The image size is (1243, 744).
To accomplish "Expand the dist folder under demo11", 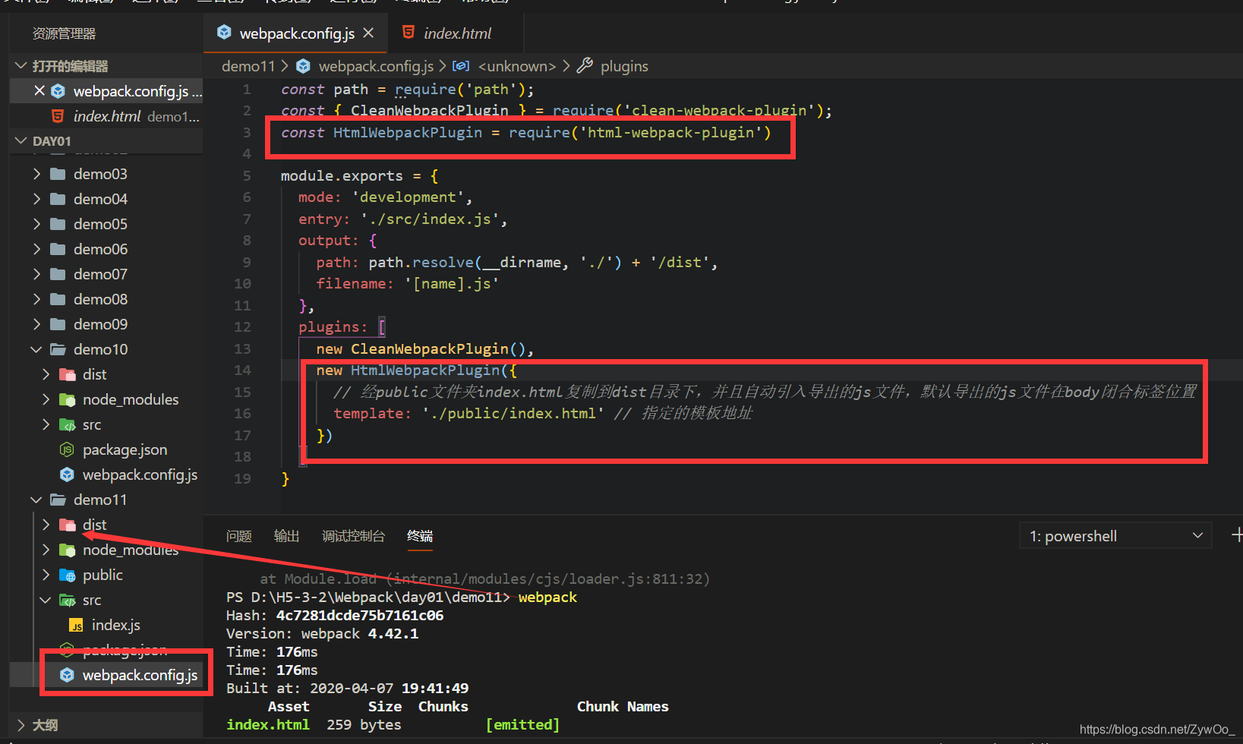I will pos(46,525).
